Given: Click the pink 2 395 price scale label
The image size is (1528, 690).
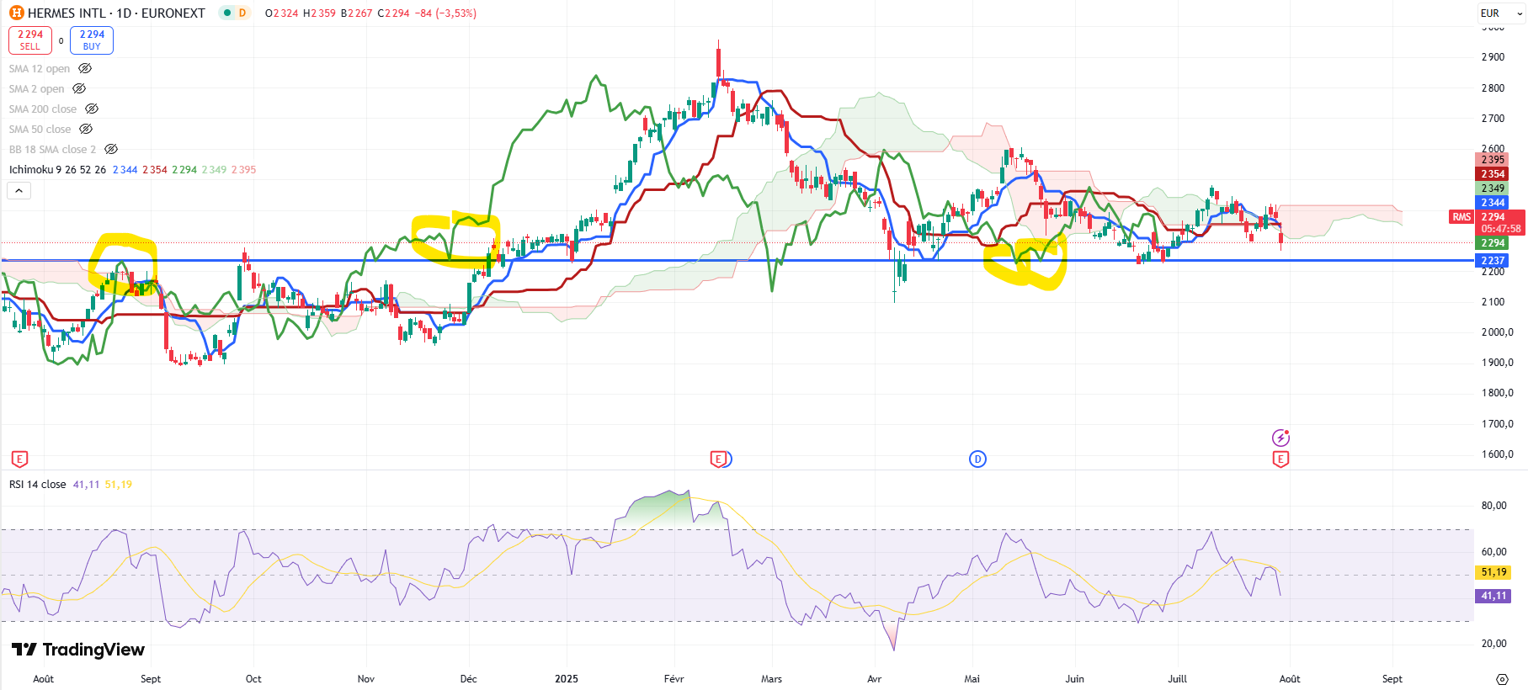Looking at the screenshot, I should (x=1493, y=160).
